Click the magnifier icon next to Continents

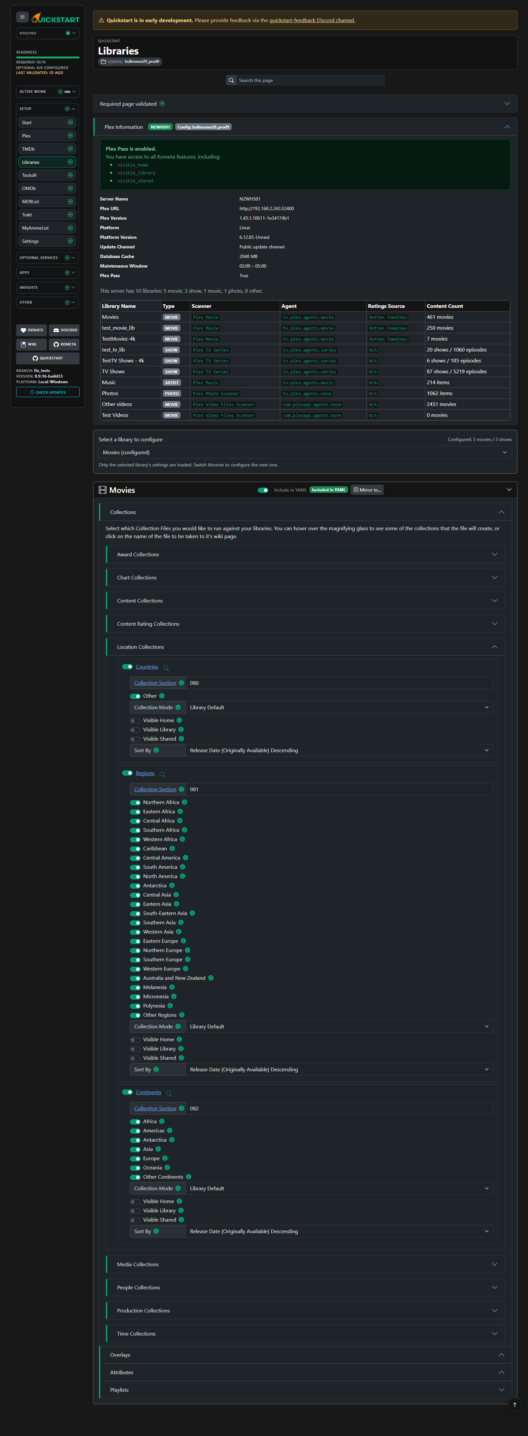169,1094
